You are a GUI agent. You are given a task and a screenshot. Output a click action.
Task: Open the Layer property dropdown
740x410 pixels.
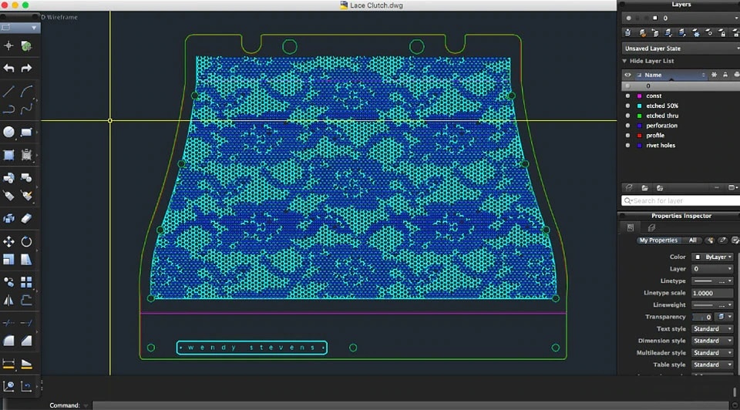pos(712,269)
